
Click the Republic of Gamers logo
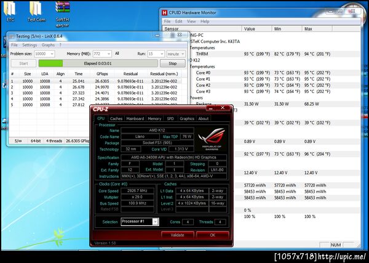coord(212,139)
